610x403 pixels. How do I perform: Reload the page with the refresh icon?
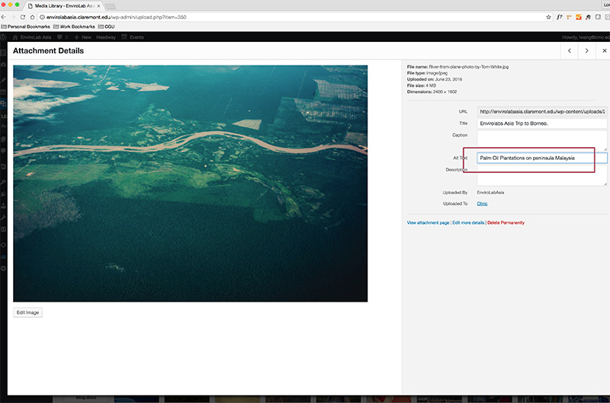pyautogui.click(x=23, y=17)
